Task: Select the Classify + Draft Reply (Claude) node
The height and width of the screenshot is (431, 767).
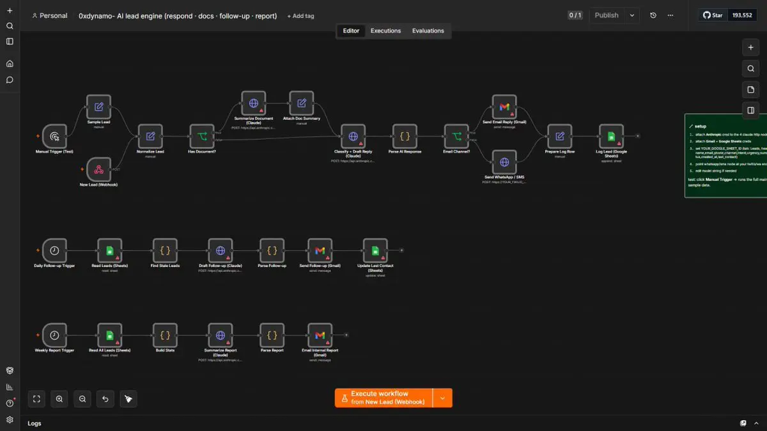Action: point(353,136)
